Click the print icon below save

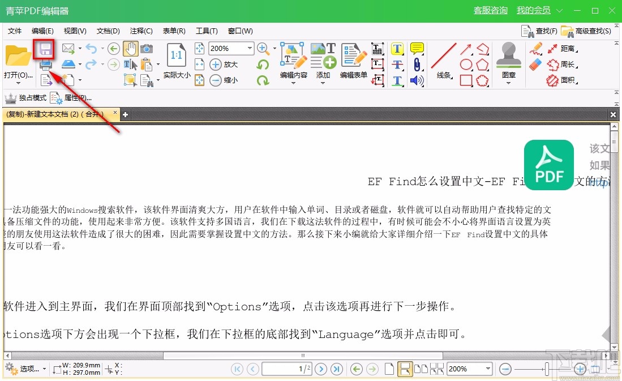[45, 66]
